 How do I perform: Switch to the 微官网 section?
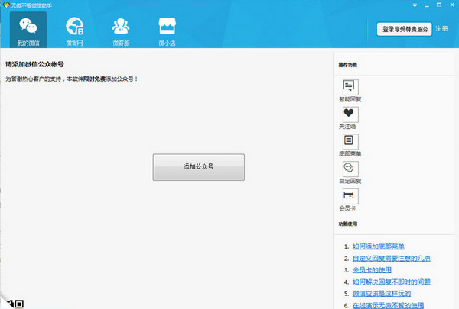tap(74, 31)
